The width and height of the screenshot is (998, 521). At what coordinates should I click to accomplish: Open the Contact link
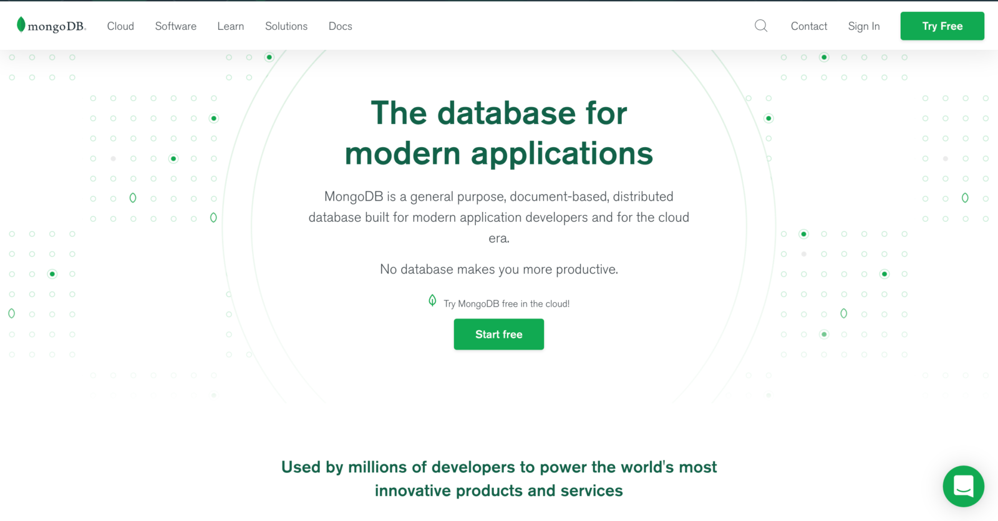pos(809,26)
